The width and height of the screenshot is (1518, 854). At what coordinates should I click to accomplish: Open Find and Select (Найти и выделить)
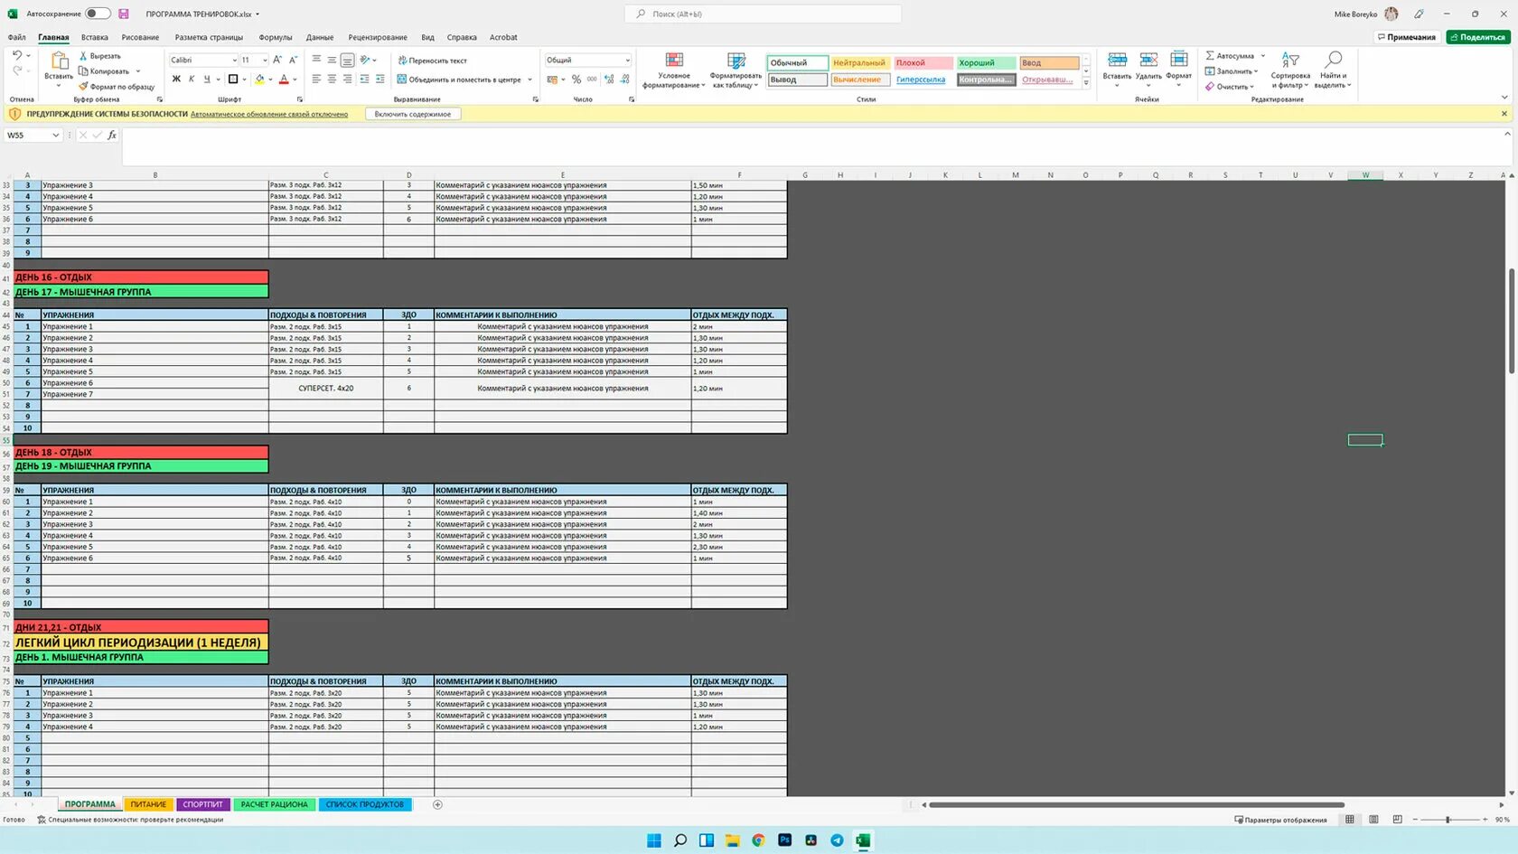pos(1332,70)
